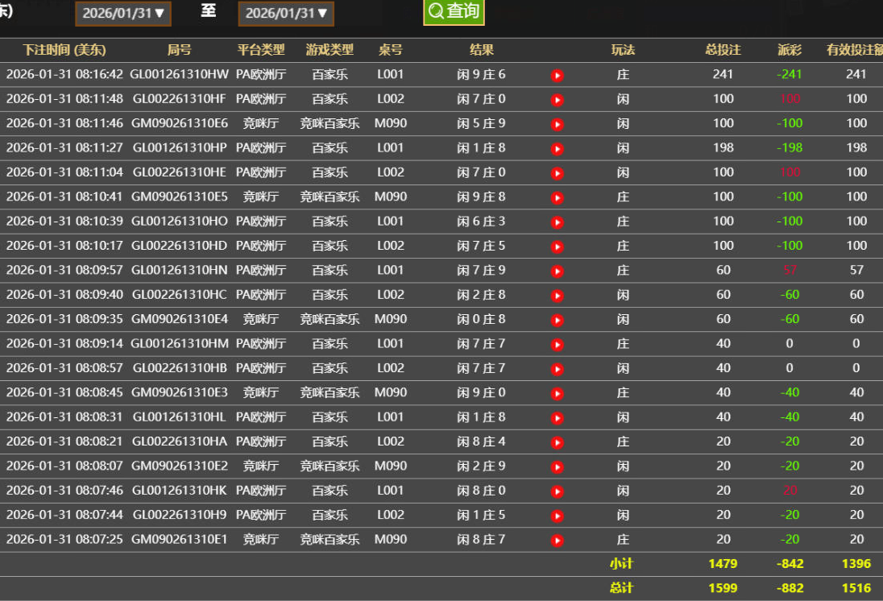Select the 总投注 column header
883x601 pixels.
pyautogui.click(x=723, y=50)
